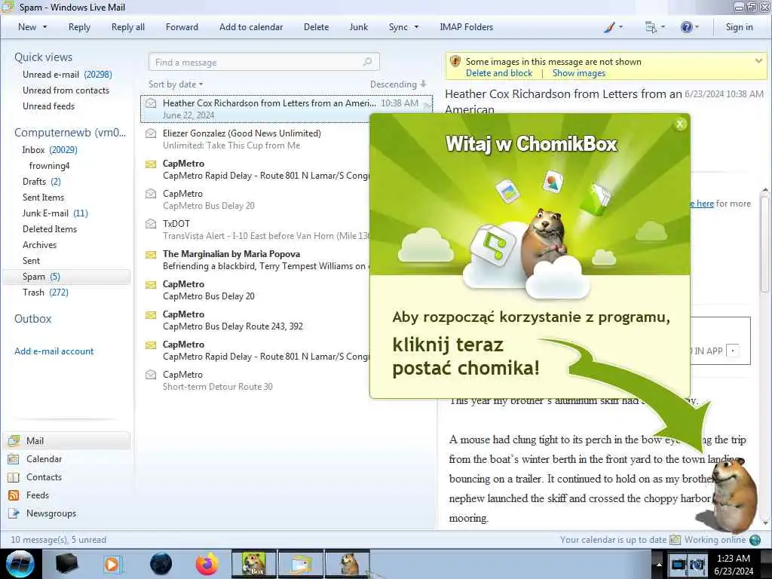Click the Contacts icon in the navigation pane
The width and height of the screenshot is (772, 579).
click(x=14, y=477)
